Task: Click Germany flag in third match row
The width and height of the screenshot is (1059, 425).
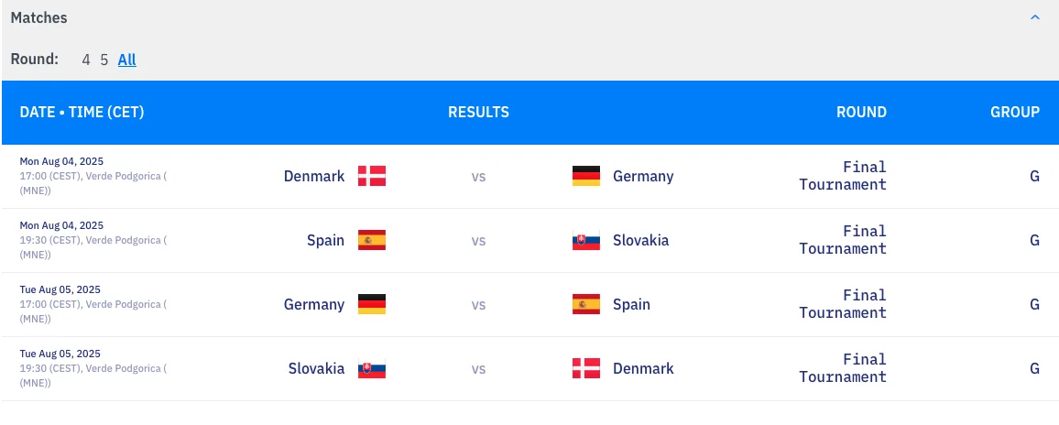Action: pyautogui.click(x=372, y=304)
